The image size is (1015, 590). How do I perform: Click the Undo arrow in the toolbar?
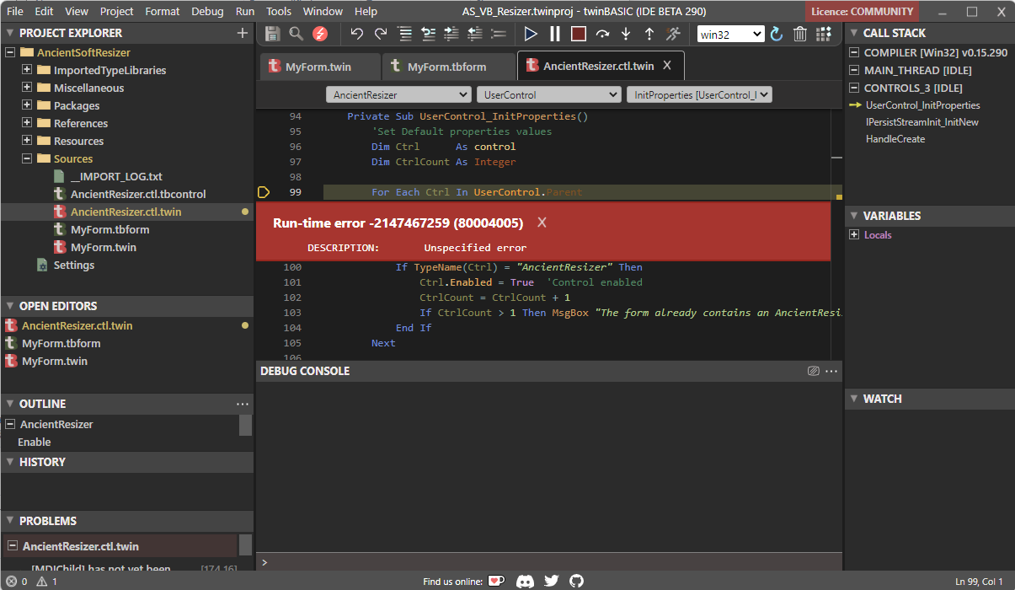point(355,34)
